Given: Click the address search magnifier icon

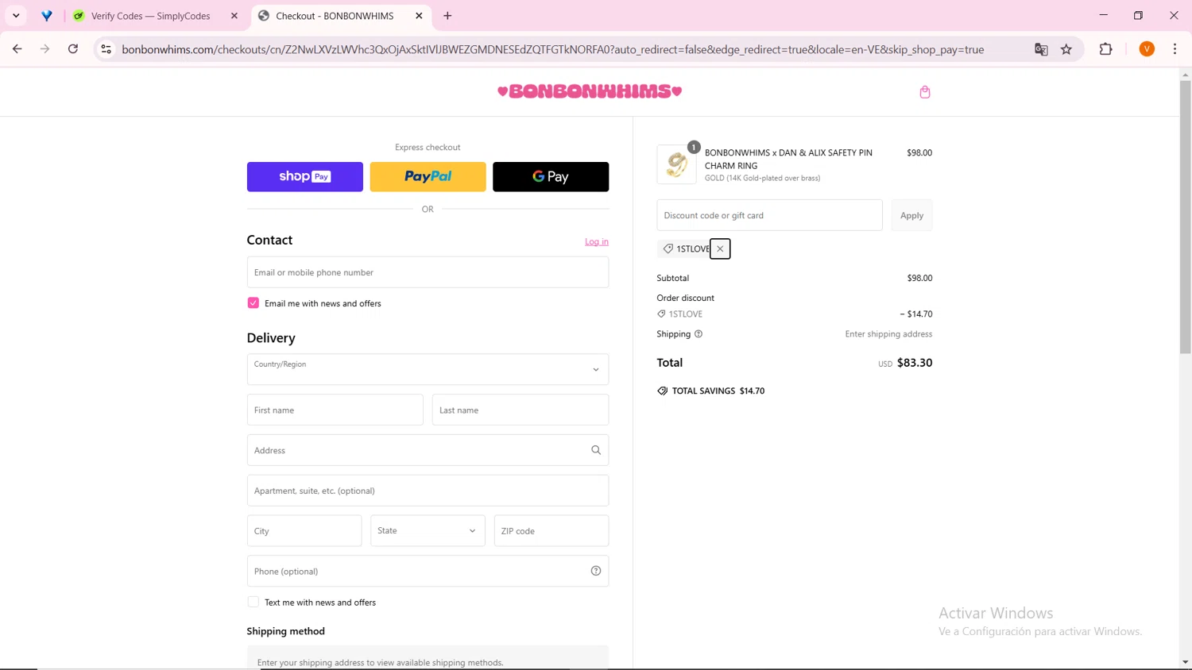Looking at the screenshot, I should click(x=596, y=450).
